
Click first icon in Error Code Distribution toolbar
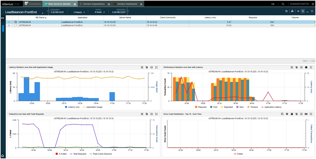(282, 114)
